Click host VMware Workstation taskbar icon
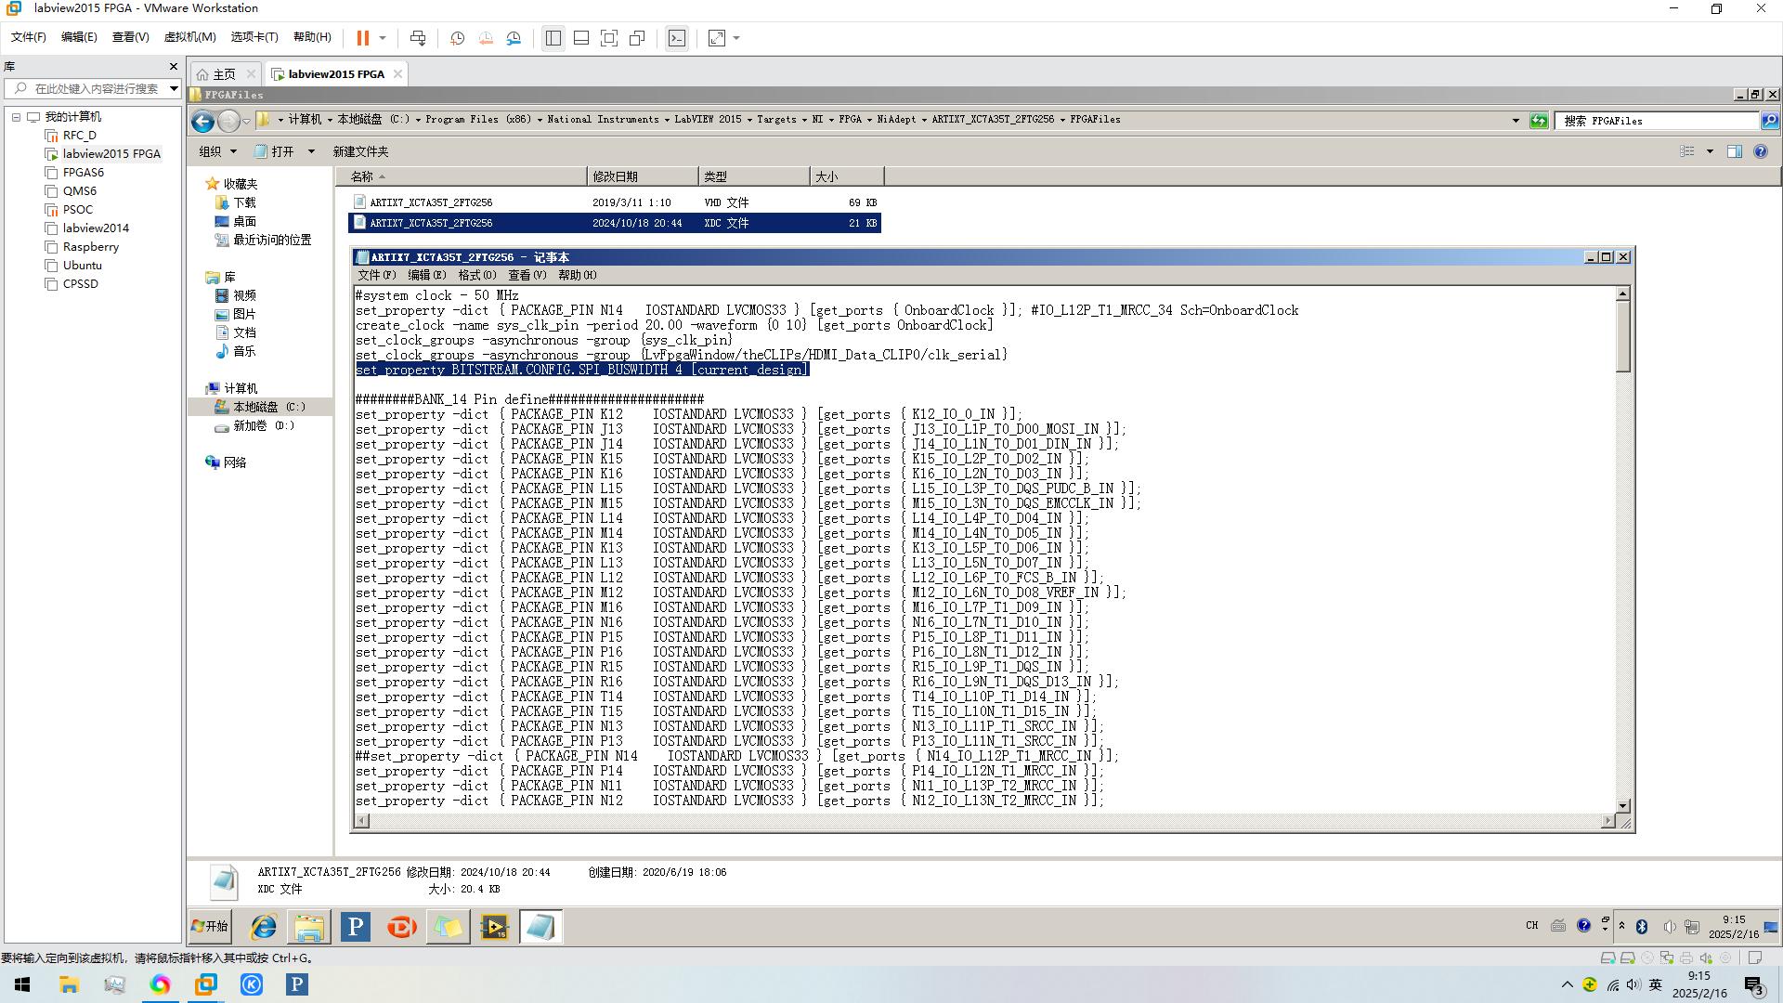The height and width of the screenshot is (1003, 1783). (205, 984)
